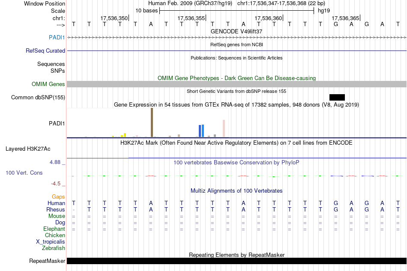407x271 pixels.
Task: Click Short Genetic Variants from dbSNP title
Action: (236, 91)
